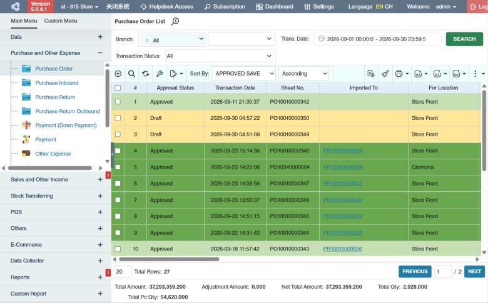Check row 5 PO10340000004 checkbox
Viewport: 488px width, 303px height.
click(x=118, y=167)
